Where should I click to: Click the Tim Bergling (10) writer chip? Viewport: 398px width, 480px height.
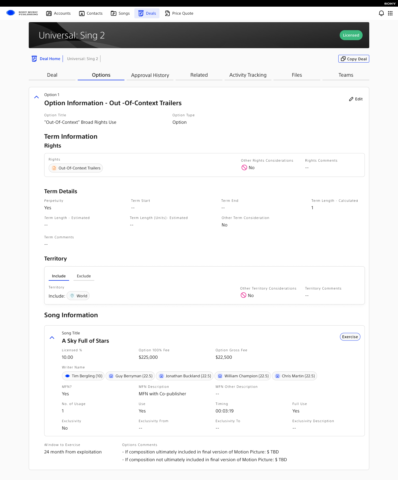(x=83, y=376)
